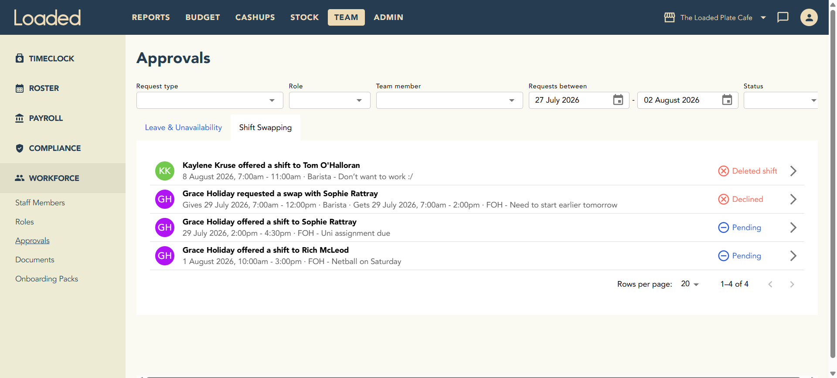Screen dimensions: 837x378
Task: Click GH avatar on swap with Sophie row
Action: click(165, 199)
